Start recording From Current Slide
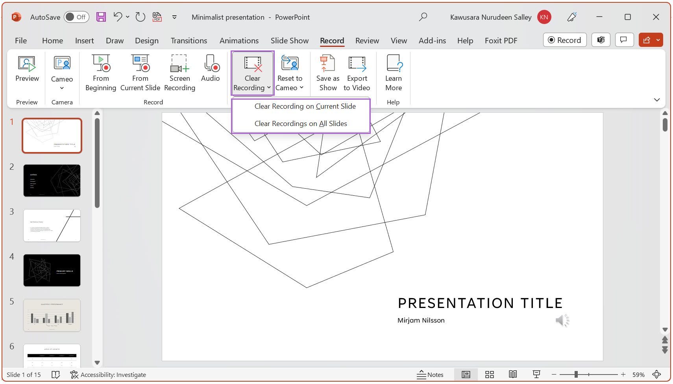Screen dimensions: 673x384 (x=140, y=73)
